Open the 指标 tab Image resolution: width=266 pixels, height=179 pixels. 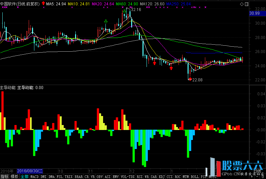[5, 177]
